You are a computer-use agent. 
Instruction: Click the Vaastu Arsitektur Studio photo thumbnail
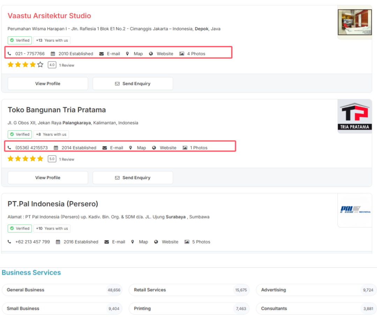click(x=355, y=22)
